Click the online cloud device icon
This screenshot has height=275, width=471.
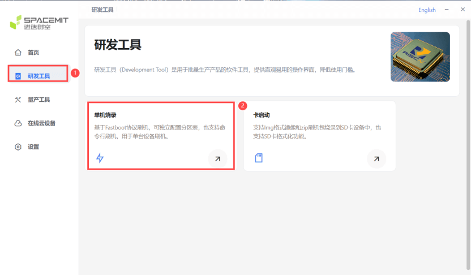coord(18,123)
